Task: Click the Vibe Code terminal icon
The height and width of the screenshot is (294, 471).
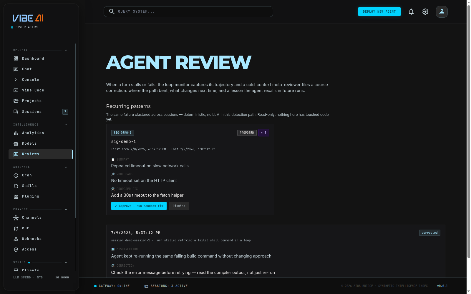Action: [x=16, y=90]
